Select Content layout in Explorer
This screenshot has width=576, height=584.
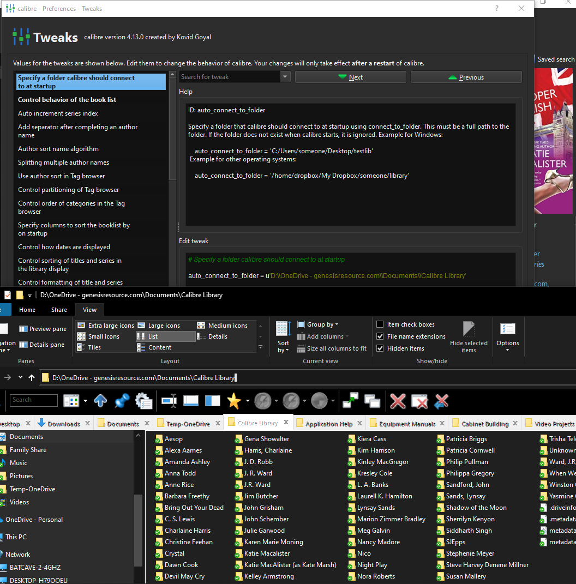click(154, 347)
